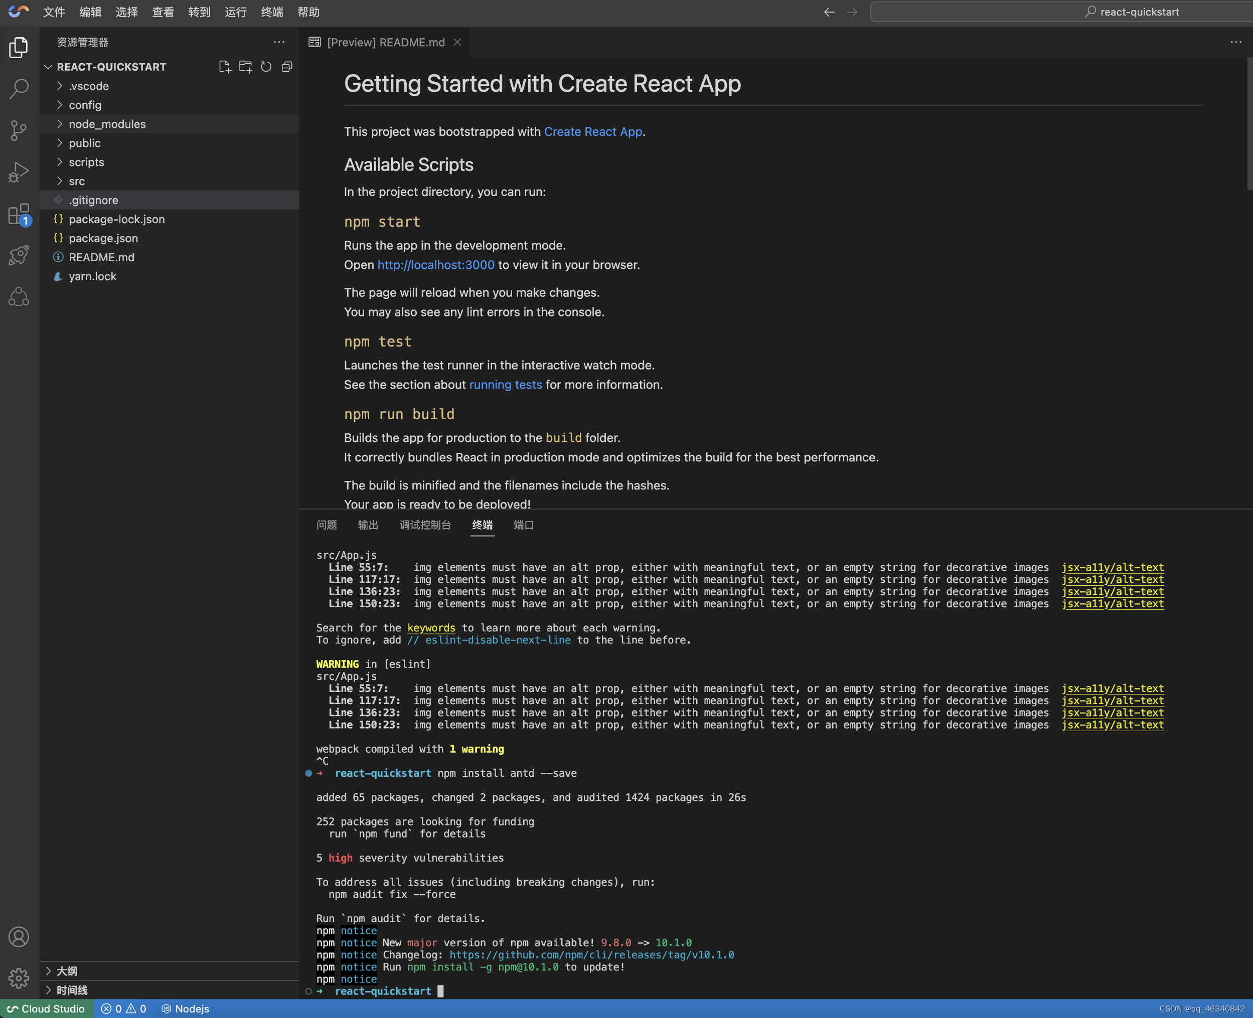Open the Source Control view icon
Screen dimensions: 1253x1018
[x=19, y=131]
